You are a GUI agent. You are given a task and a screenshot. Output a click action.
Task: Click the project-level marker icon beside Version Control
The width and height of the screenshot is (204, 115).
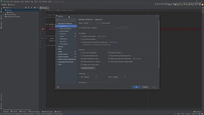click(75, 54)
